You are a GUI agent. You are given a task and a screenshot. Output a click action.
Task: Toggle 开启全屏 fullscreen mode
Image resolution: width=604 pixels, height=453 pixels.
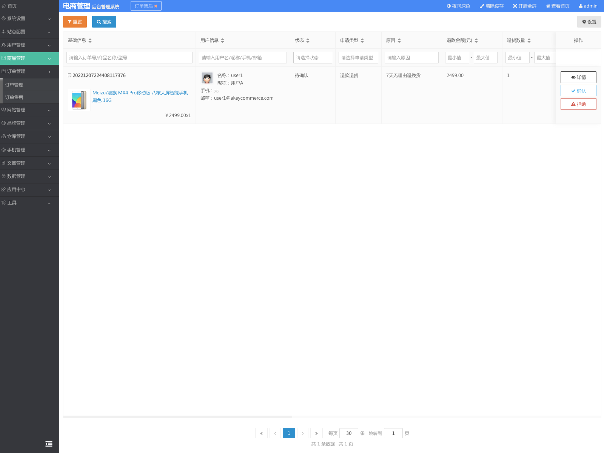[x=525, y=6]
